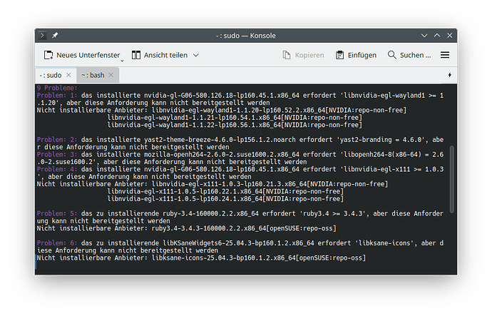
Task: Click the small icon at tab bar's right end
Action: click(x=449, y=75)
